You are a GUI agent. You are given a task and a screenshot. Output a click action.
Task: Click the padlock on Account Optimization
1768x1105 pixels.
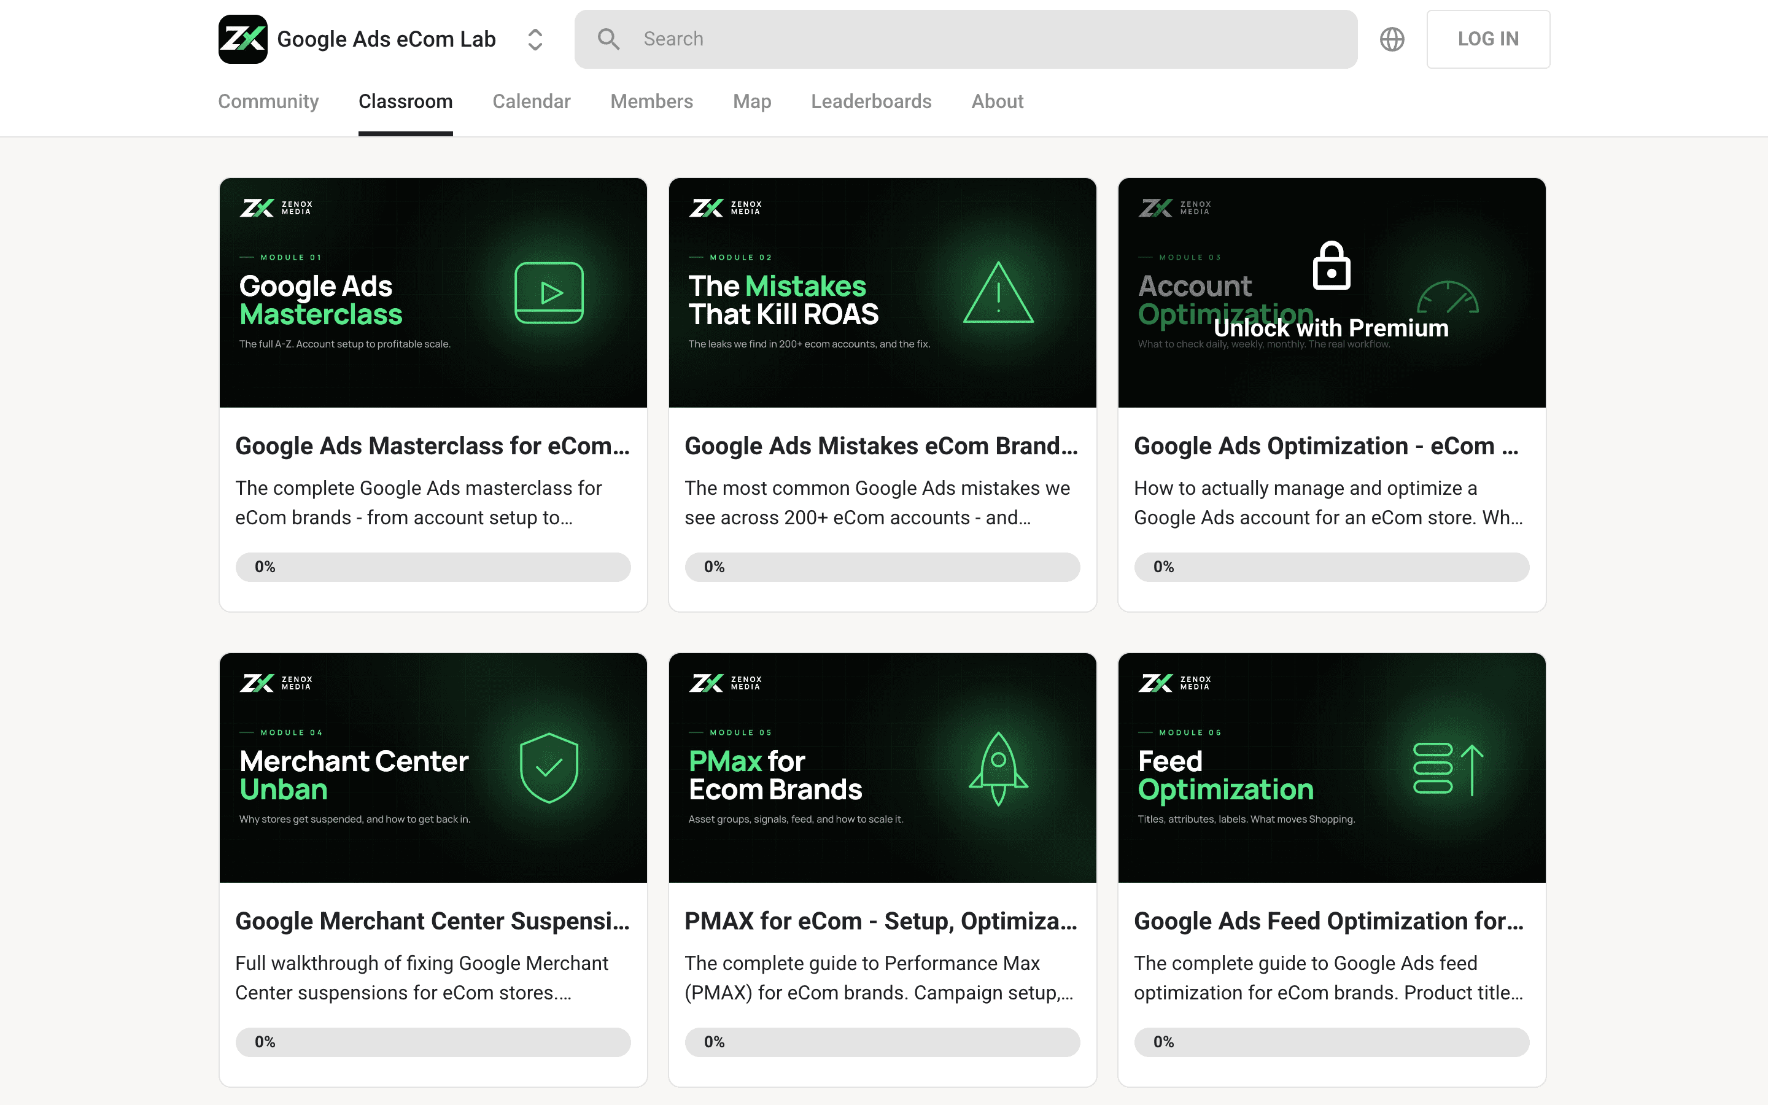pos(1331,265)
